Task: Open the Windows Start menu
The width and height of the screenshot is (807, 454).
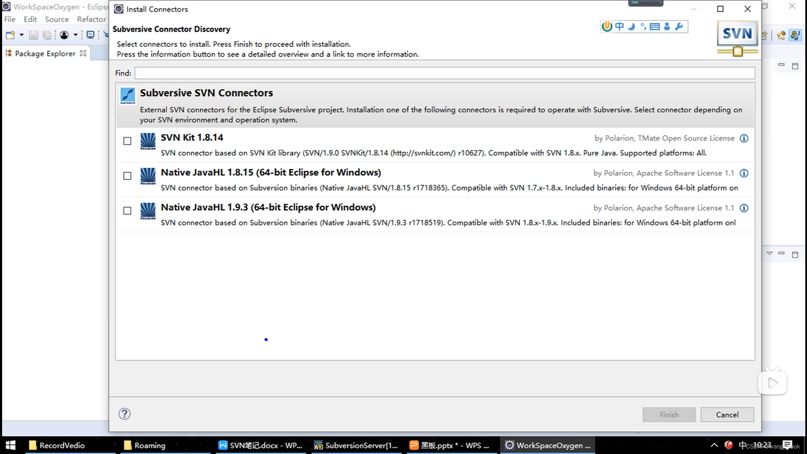Action: coord(11,445)
